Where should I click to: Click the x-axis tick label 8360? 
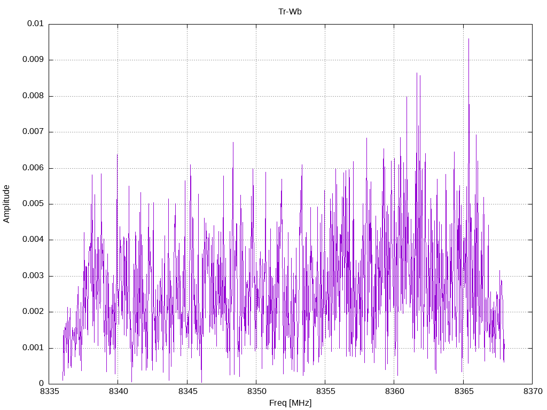[x=395, y=391]
